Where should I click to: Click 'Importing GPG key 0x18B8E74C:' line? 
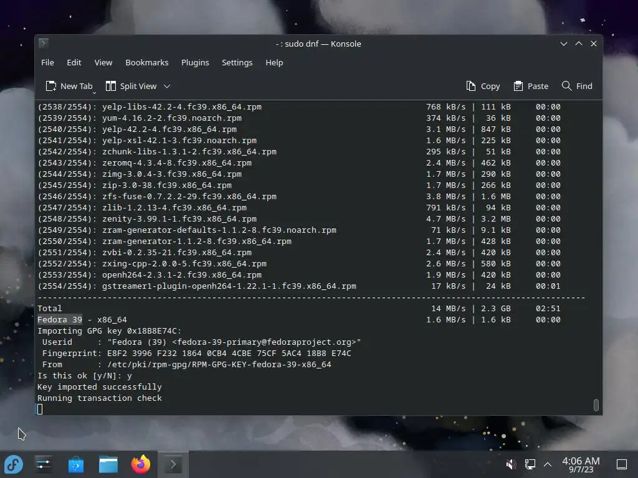tap(110, 331)
